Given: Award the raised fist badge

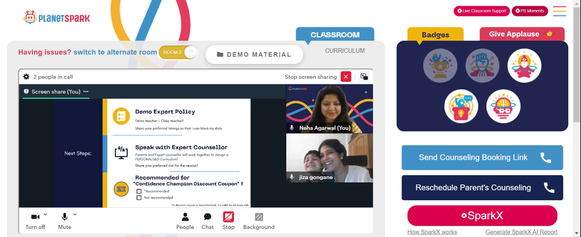Looking at the screenshot, I should [482, 66].
